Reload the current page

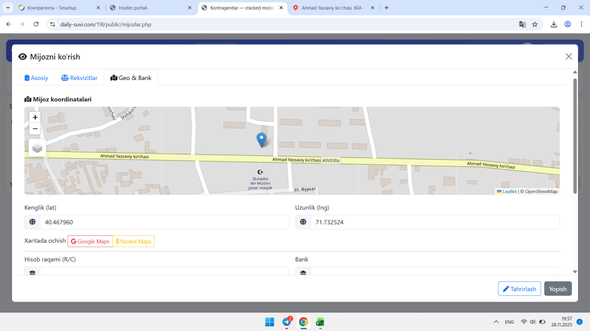click(36, 24)
